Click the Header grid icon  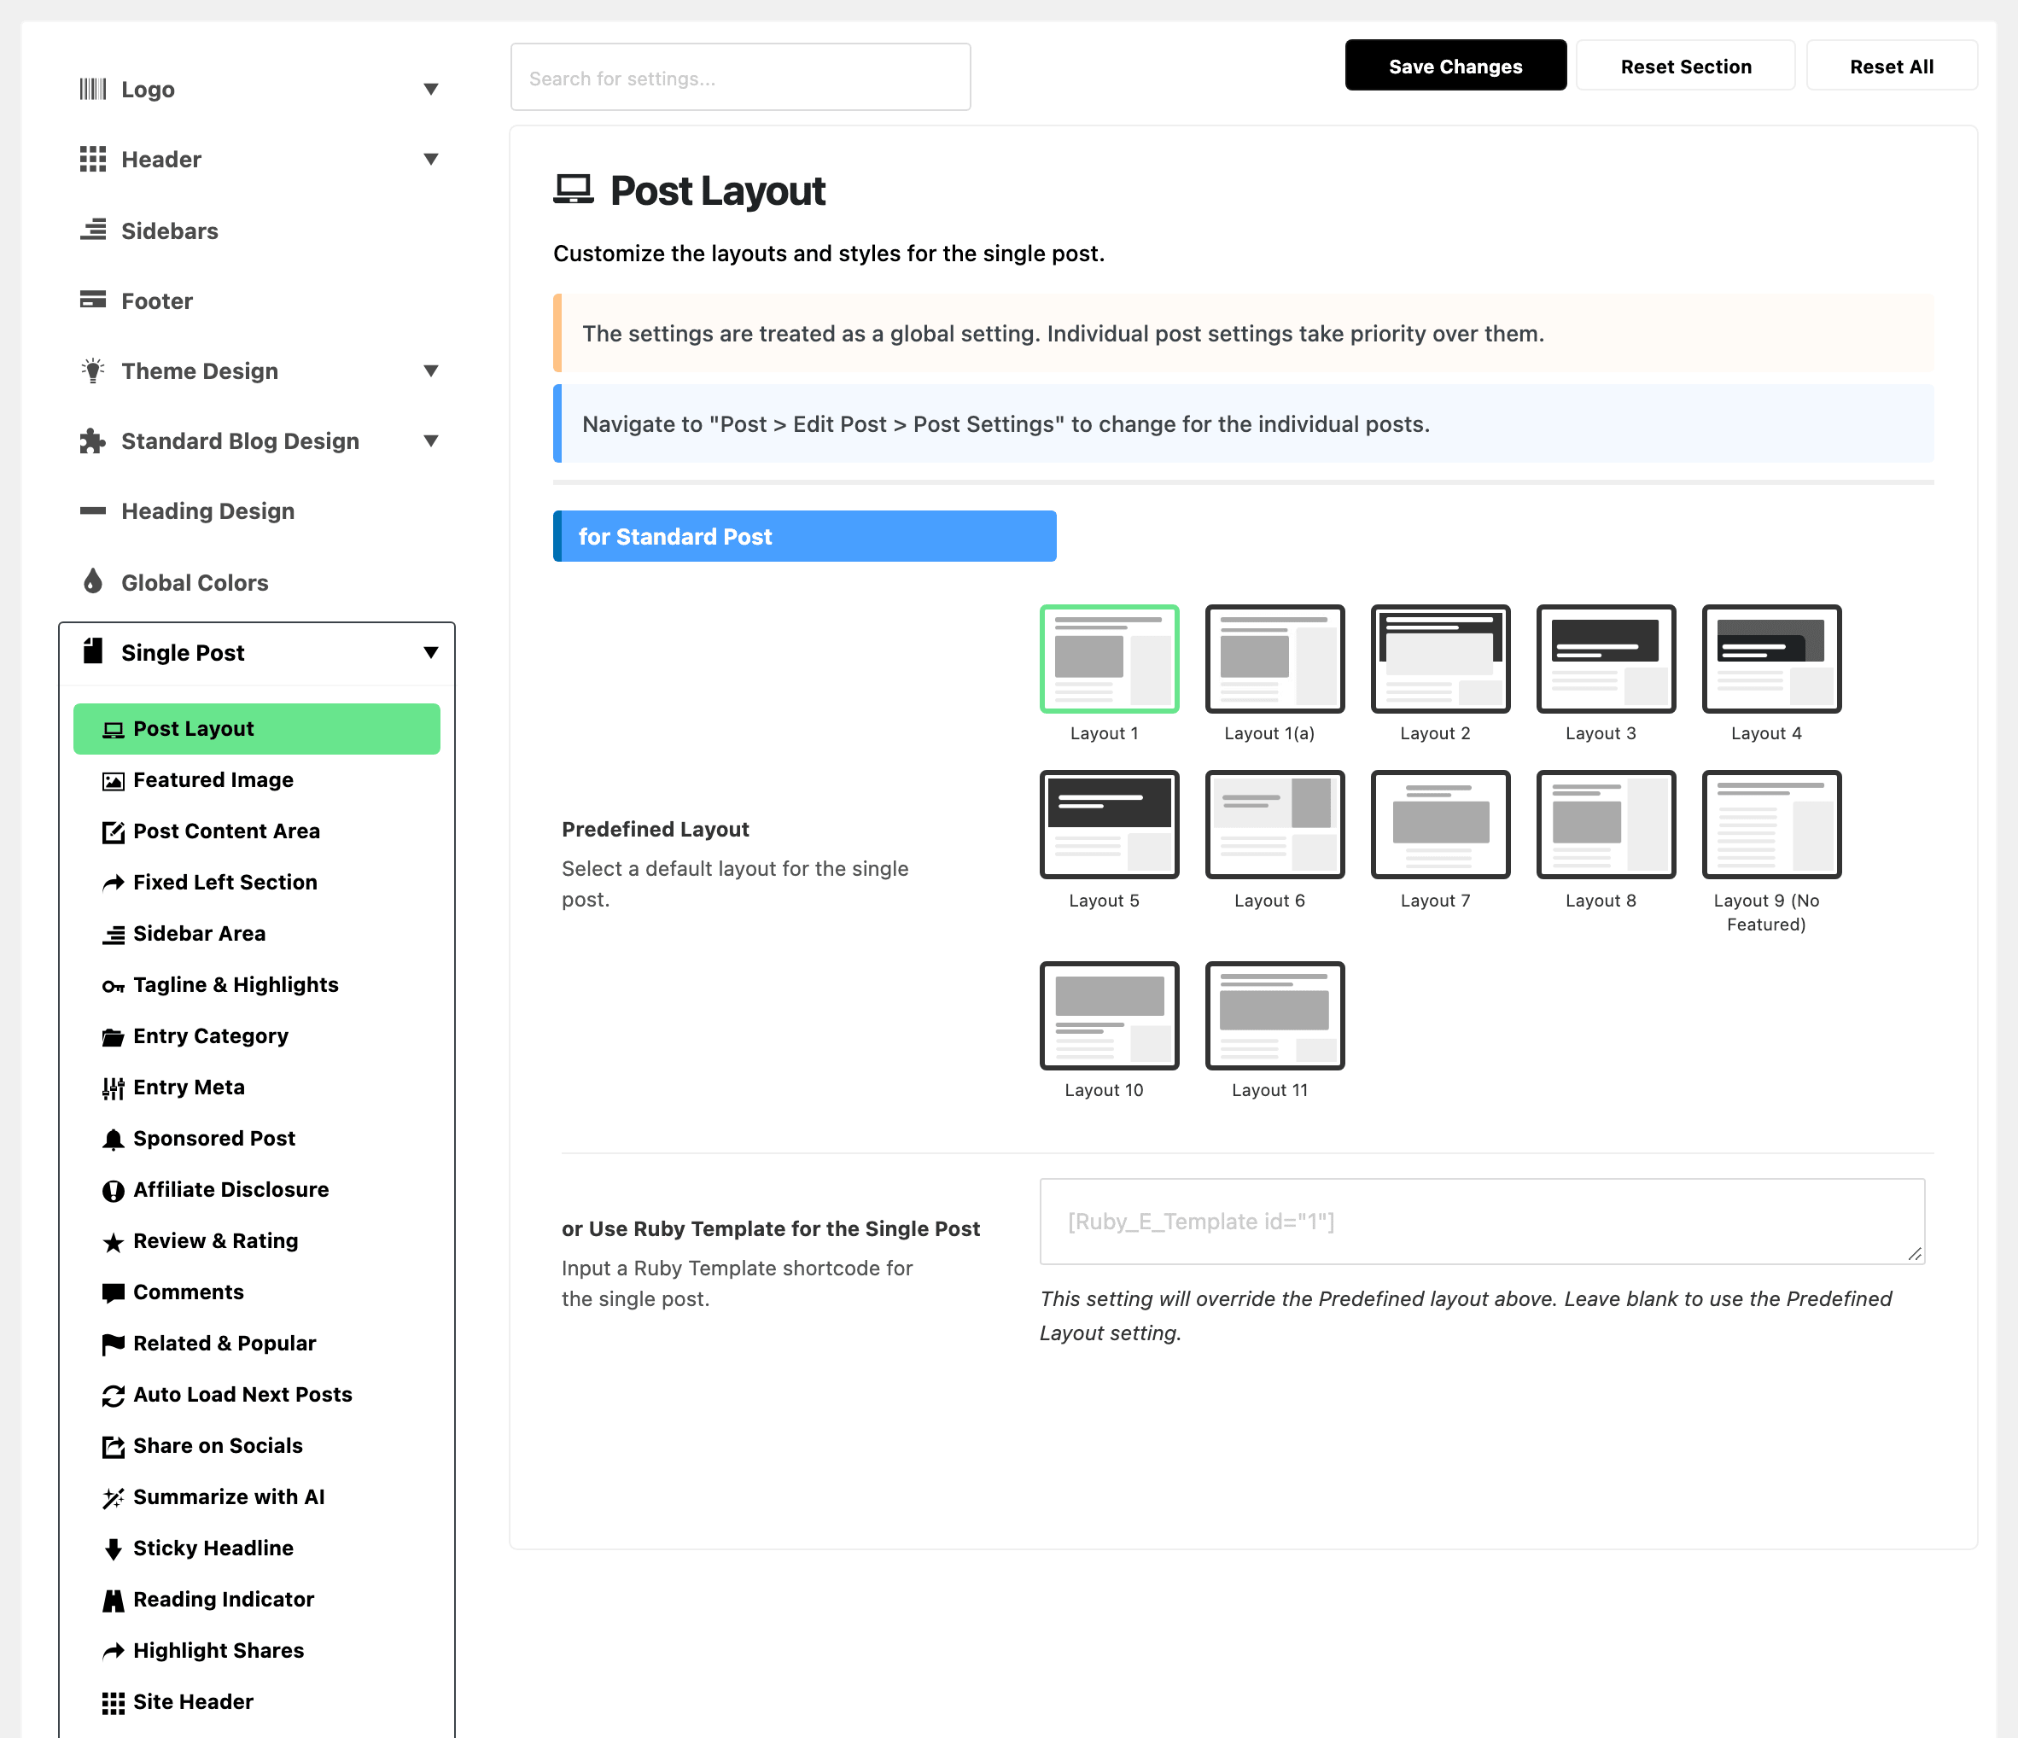pyautogui.click(x=92, y=160)
